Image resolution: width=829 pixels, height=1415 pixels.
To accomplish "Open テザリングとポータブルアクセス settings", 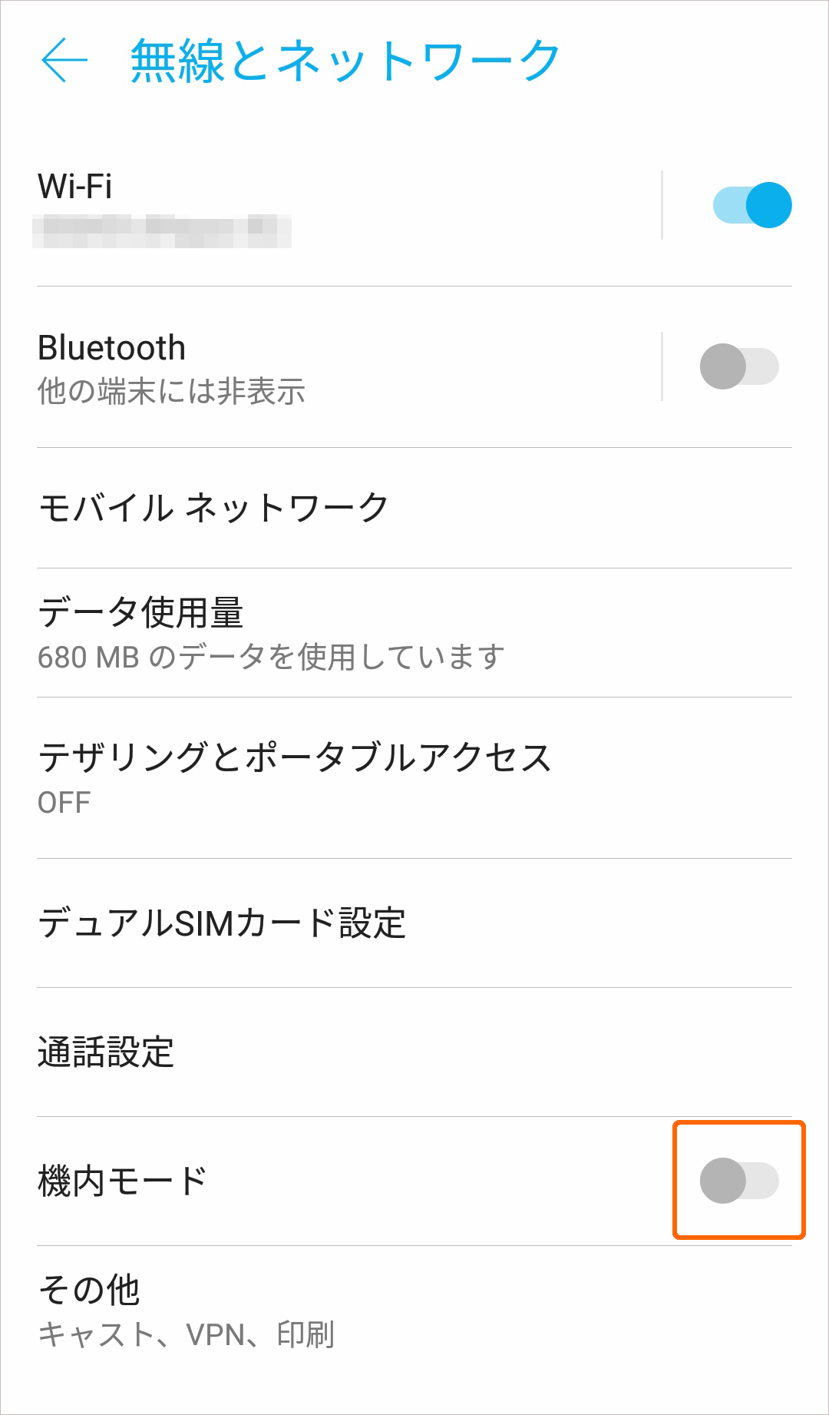I will 414,778.
